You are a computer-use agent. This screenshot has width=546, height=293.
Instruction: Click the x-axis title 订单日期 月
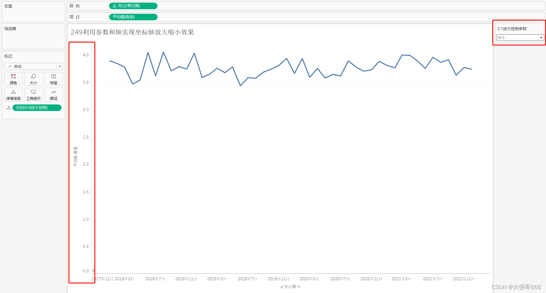click(291, 287)
